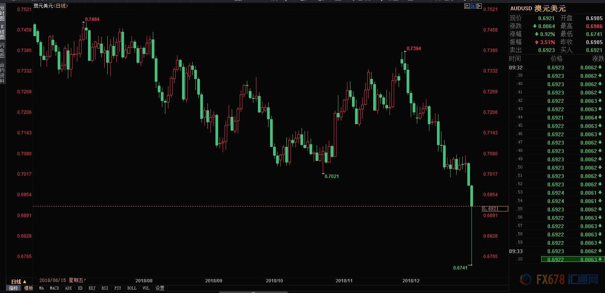This screenshot has width=605, height=293.
Task: Open the 分时图 side tab
Action: [x=2, y=13]
